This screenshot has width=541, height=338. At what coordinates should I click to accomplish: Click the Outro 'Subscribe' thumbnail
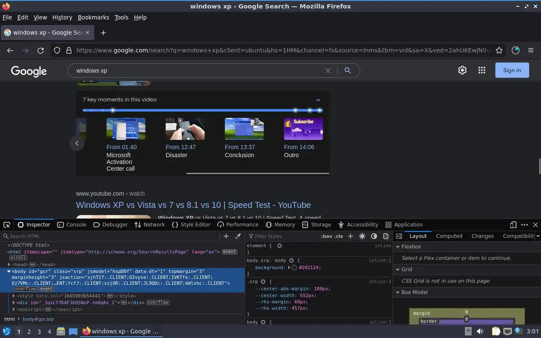point(303,129)
